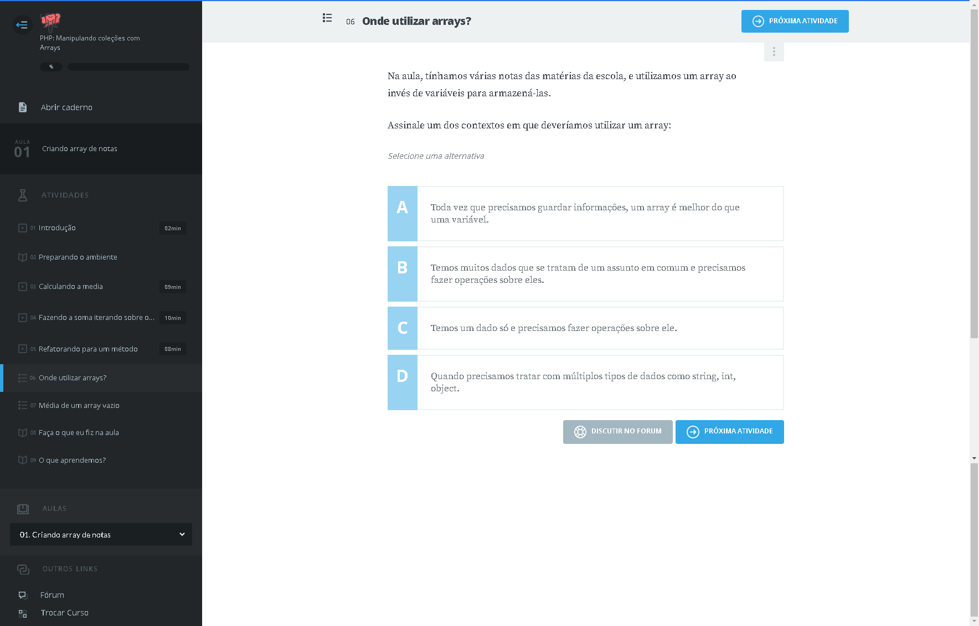
Task: Click the Atividades flask icon
Action: [23, 195]
